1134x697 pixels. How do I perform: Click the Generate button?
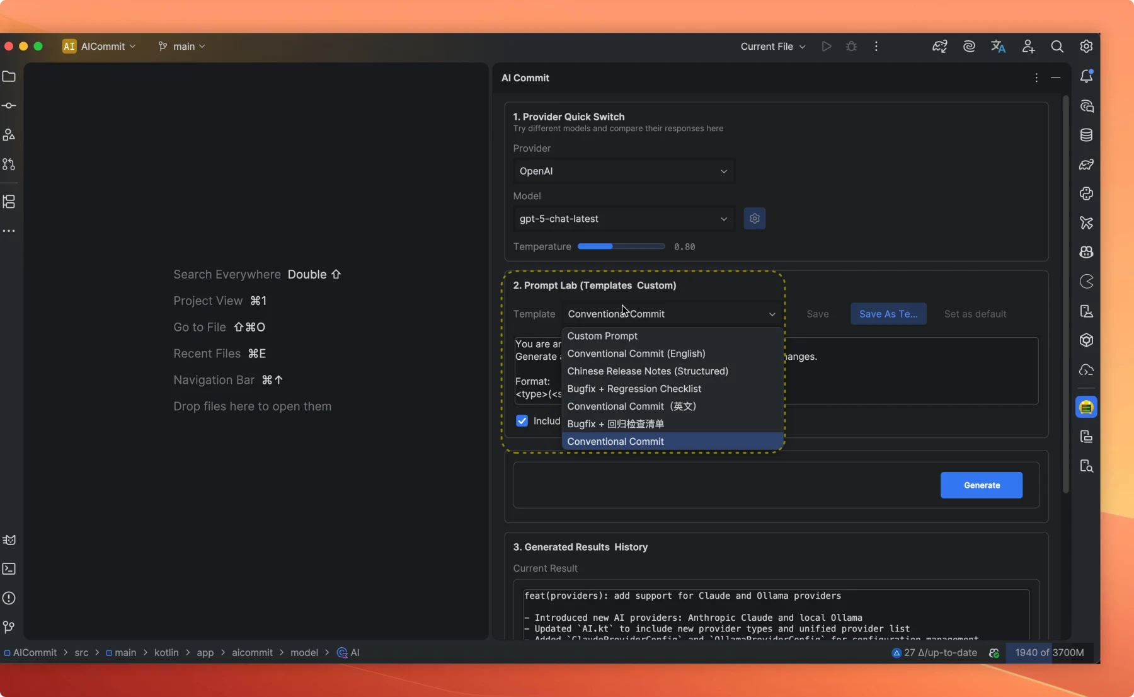coord(981,485)
